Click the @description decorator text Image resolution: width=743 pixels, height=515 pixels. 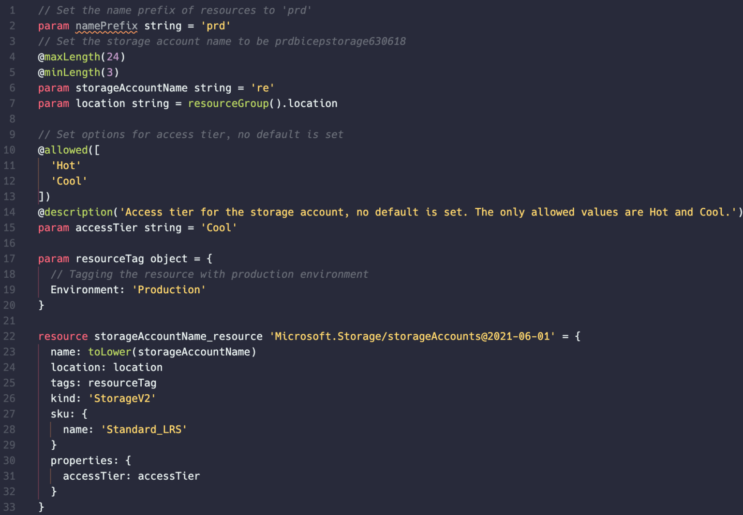(x=75, y=212)
